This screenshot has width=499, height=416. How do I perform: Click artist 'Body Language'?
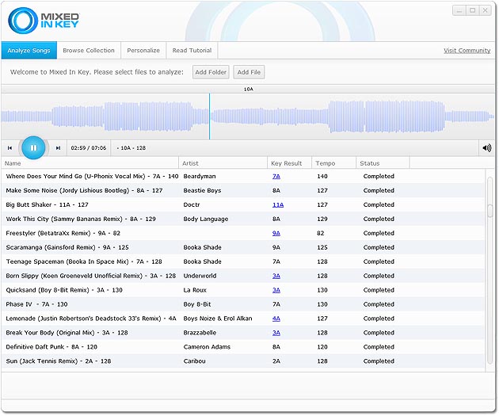[x=206, y=219]
